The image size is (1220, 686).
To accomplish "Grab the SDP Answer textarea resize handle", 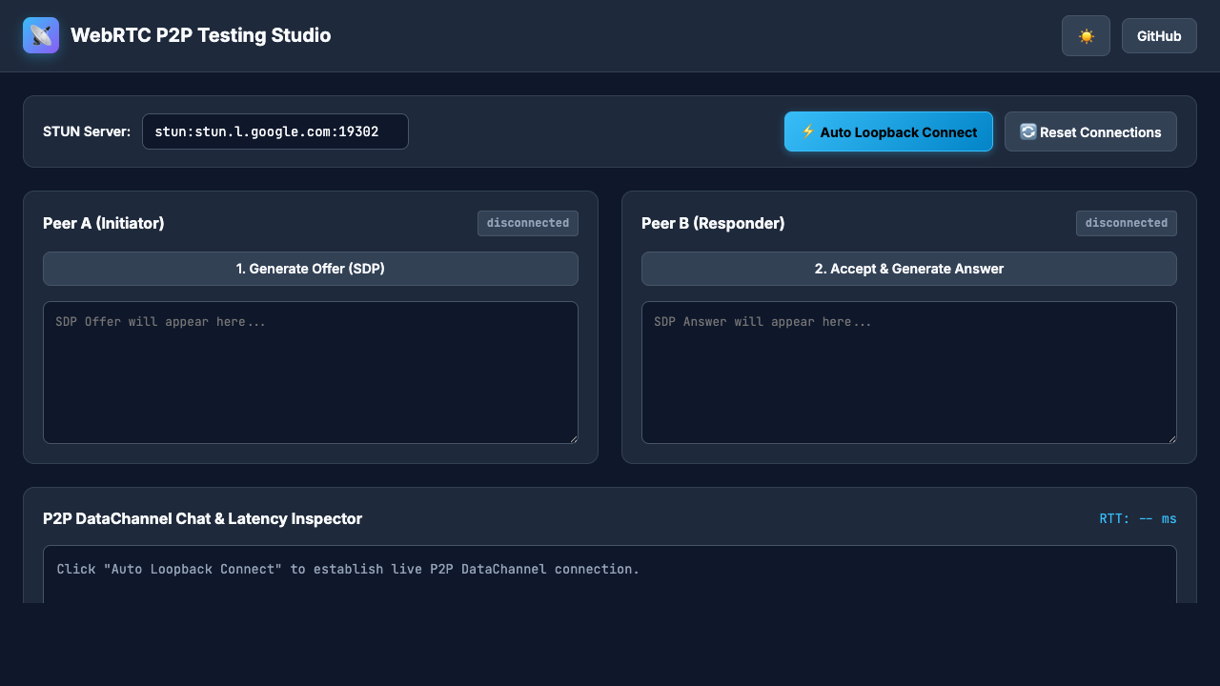I will click(x=1170, y=437).
